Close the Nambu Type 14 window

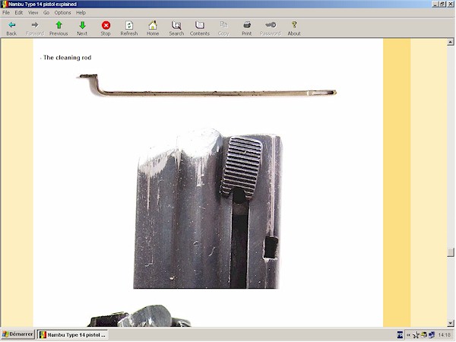click(449, 4)
